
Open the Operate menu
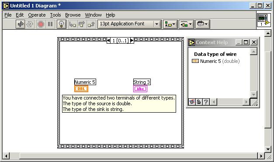click(37, 15)
